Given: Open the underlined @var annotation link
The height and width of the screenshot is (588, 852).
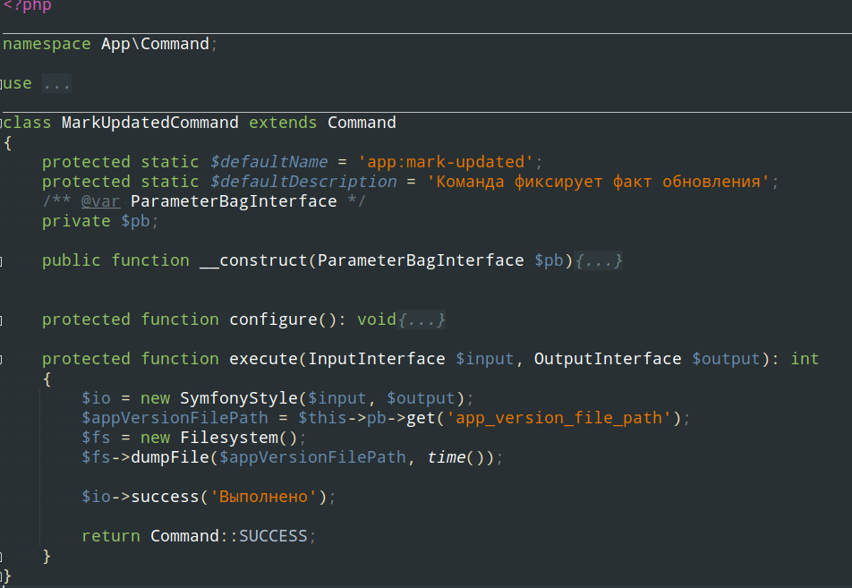Looking at the screenshot, I should tap(100, 200).
